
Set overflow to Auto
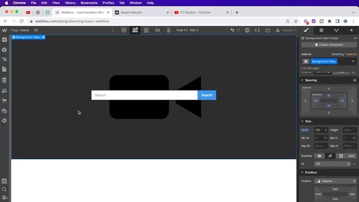coord(352,156)
